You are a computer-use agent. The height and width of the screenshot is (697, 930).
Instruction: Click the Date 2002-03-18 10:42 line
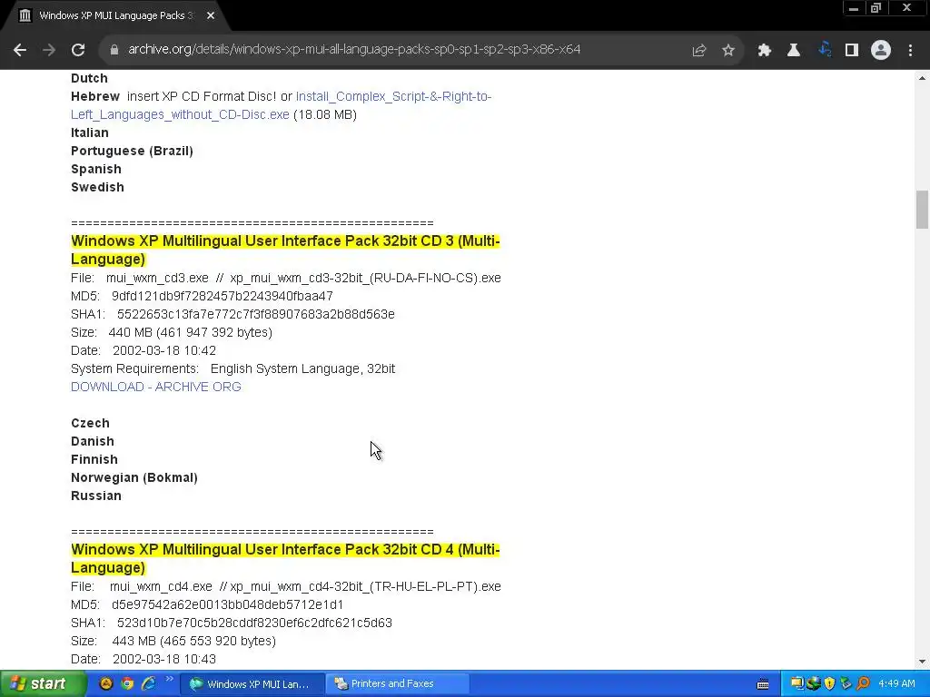coord(143,351)
